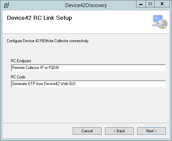Viewport: 172px width, 141px height.
Task: Proceed with the Next button
Action: [152, 131]
